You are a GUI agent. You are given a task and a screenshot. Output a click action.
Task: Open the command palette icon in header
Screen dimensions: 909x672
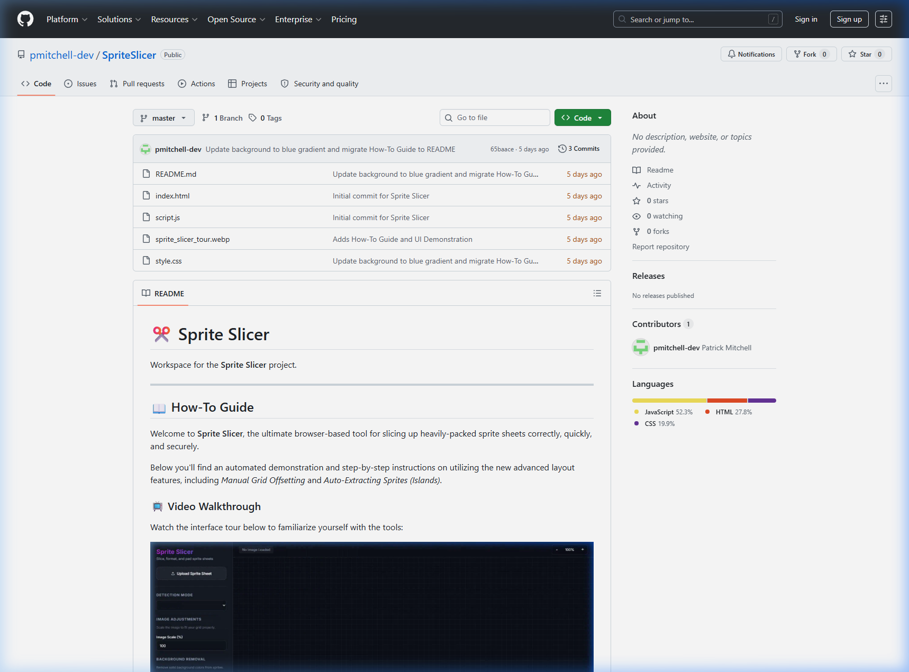[883, 19]
